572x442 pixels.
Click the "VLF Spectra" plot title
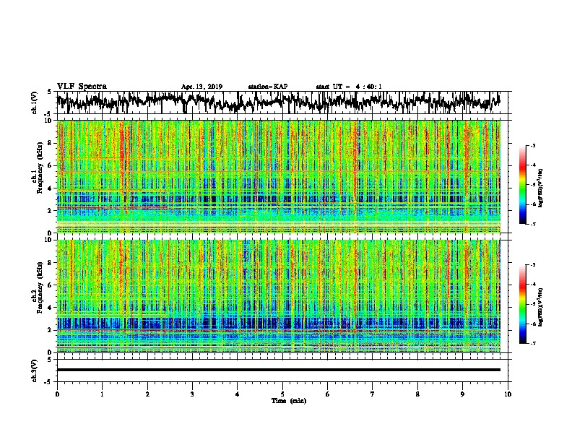(x=82, y=87)
